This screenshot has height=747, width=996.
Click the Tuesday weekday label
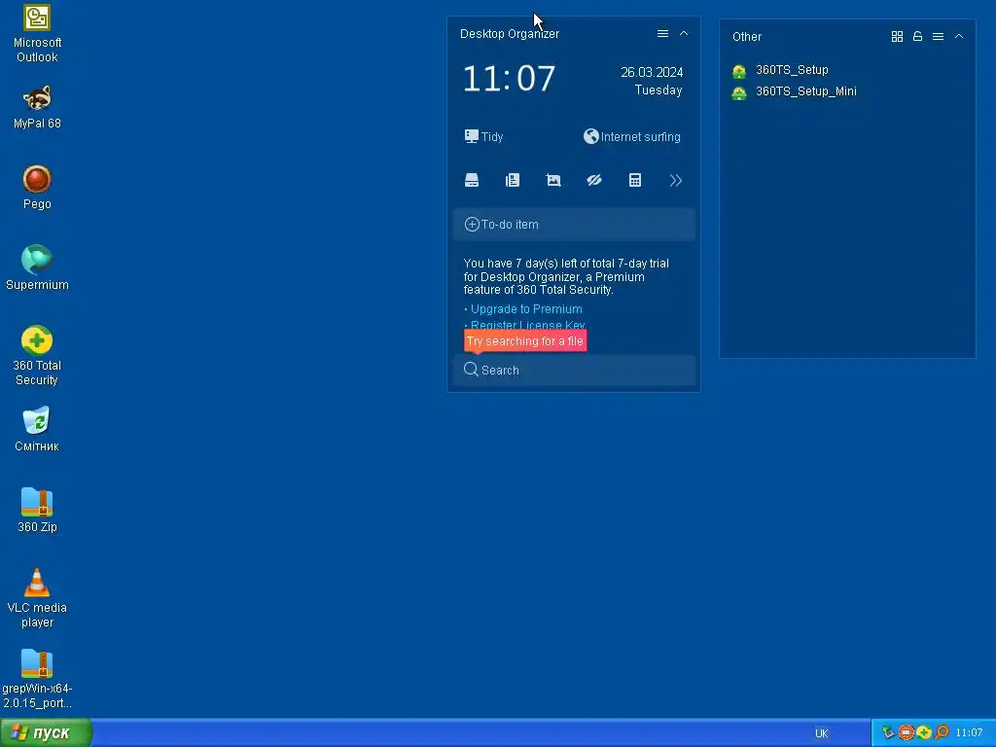(658, 90)
